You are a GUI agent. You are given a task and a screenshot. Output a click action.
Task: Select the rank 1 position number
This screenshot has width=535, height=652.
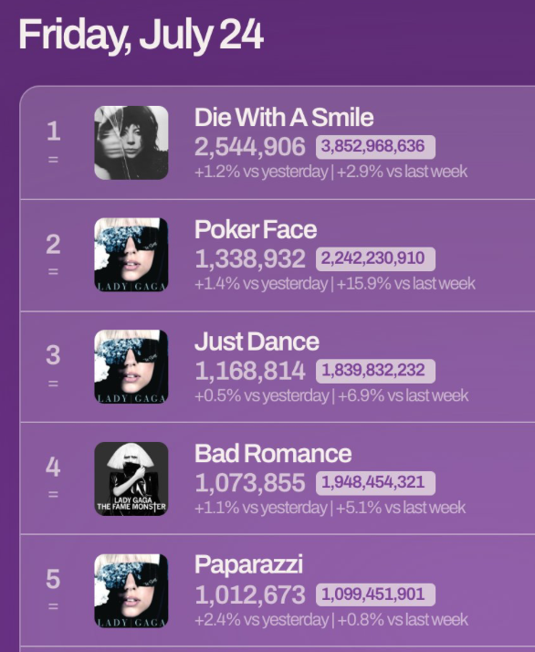[53, 131]
